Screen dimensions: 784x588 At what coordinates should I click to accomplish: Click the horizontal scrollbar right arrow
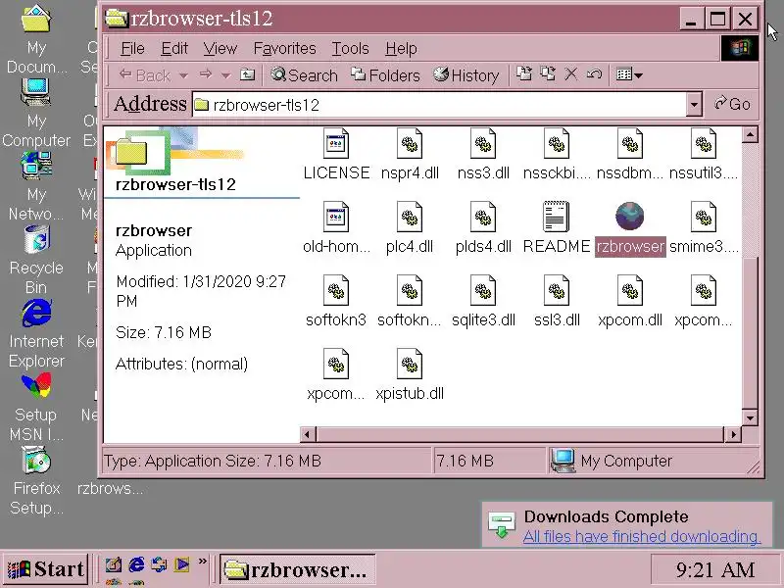tap(732, 434)
